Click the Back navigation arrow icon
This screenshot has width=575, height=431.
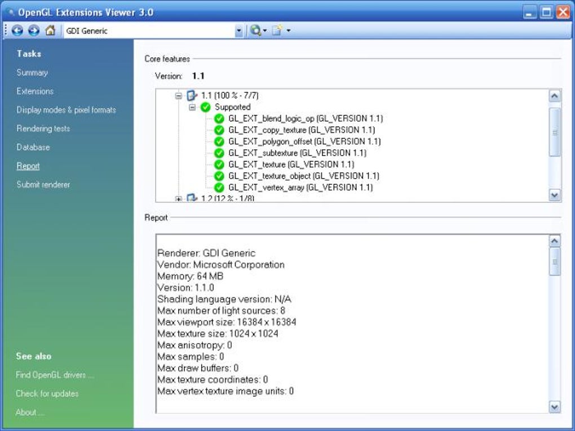coord(17,30)
